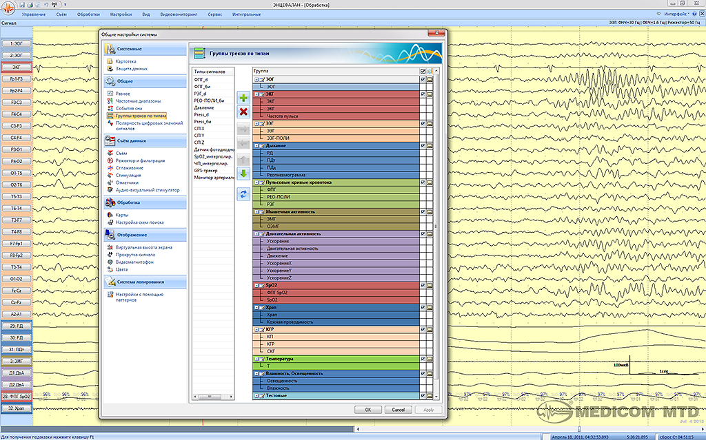Image resolution: width=706 pixels, height=440 pixels.
Task: Collapse the Двигательная активность group node
Action: tap(256, 234)
